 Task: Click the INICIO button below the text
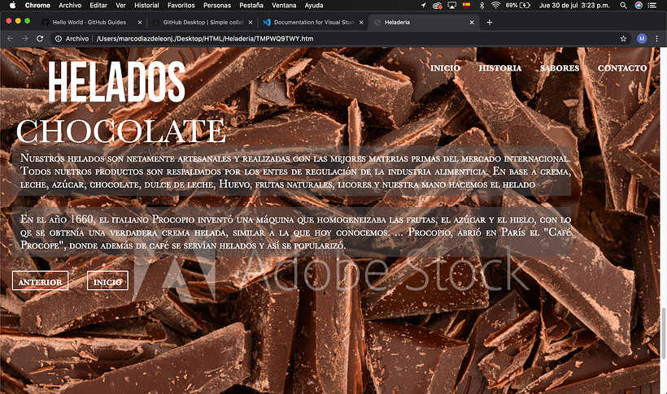tap(107, 280)
